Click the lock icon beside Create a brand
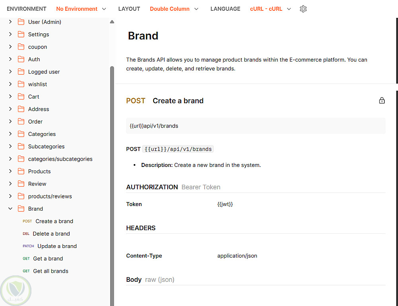Screen dimensions: 398x306 coord(382,101)
